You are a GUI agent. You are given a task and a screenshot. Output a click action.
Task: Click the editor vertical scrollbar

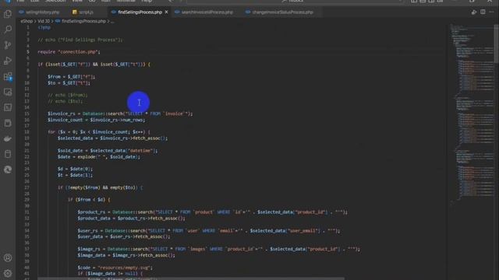[x=496, y=43]
